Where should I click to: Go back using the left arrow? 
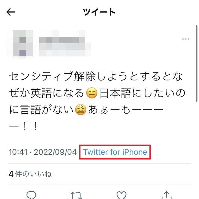click(11, 12)
